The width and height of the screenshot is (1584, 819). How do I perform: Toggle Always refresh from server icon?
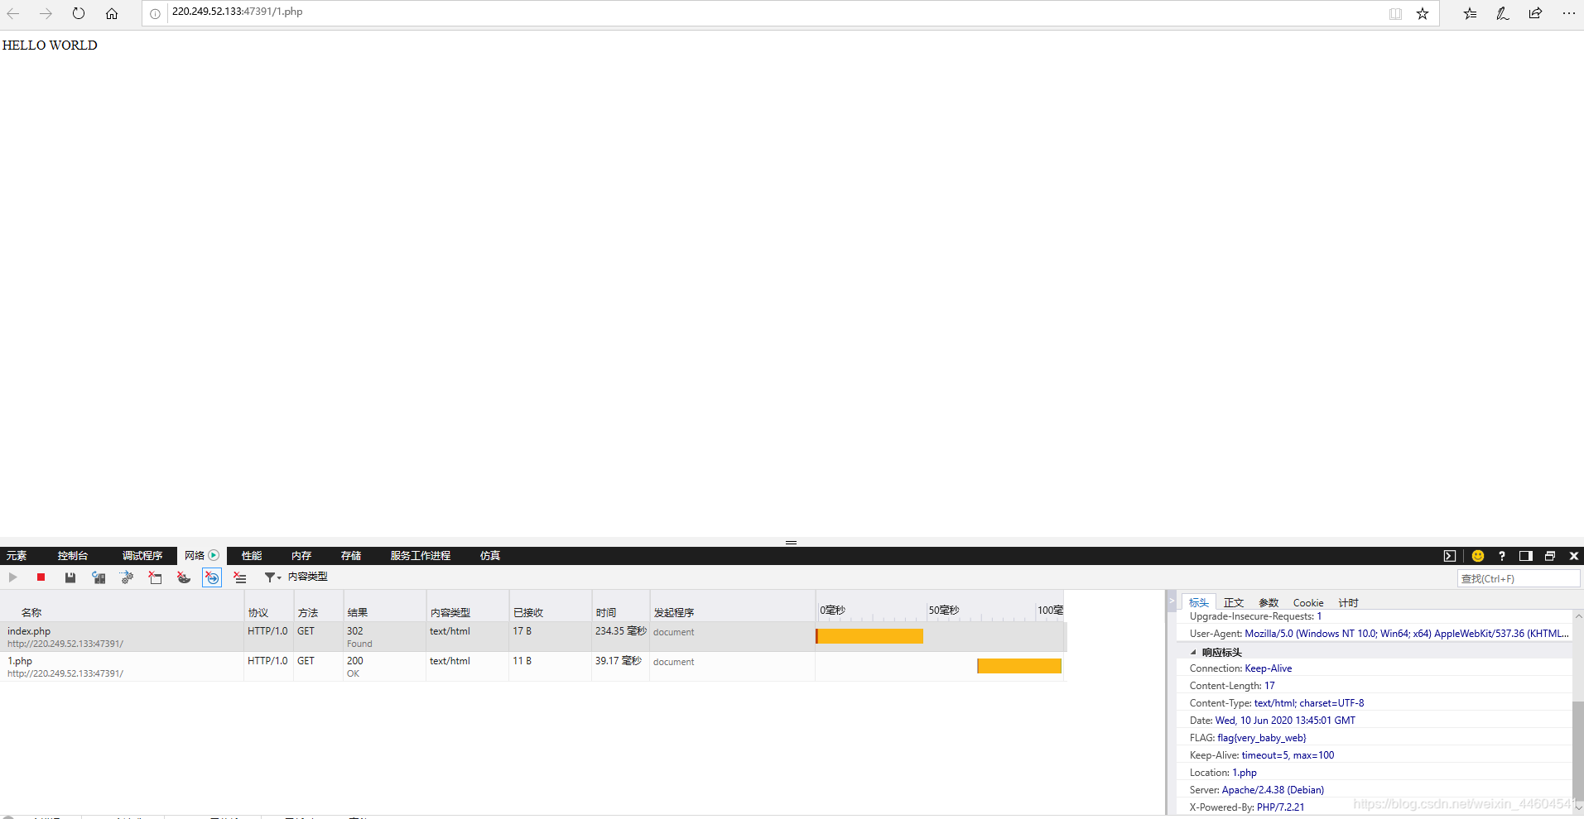[99, 577]
